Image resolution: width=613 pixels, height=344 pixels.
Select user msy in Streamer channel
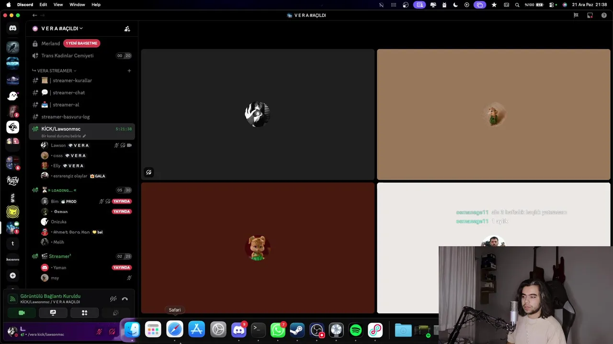pos(86,278)
